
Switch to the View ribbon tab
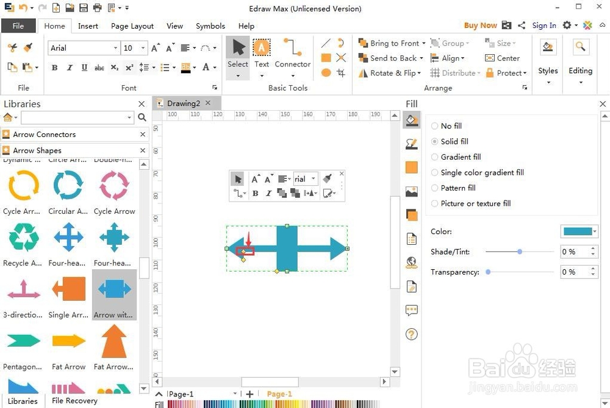point(174,26)
